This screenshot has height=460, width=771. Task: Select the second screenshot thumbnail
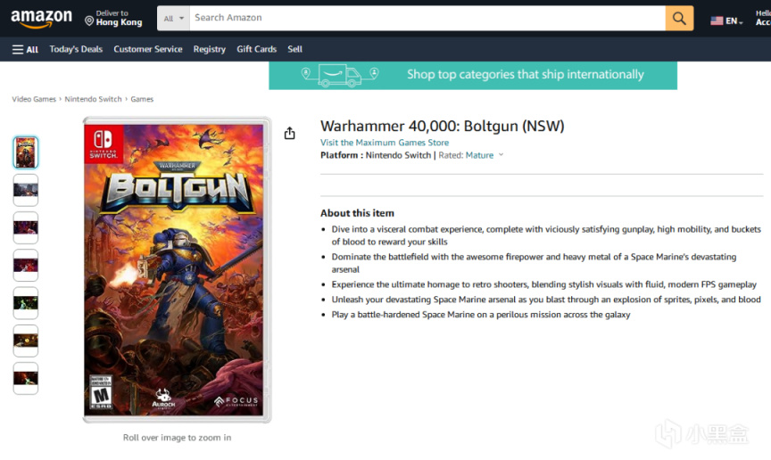26,190
